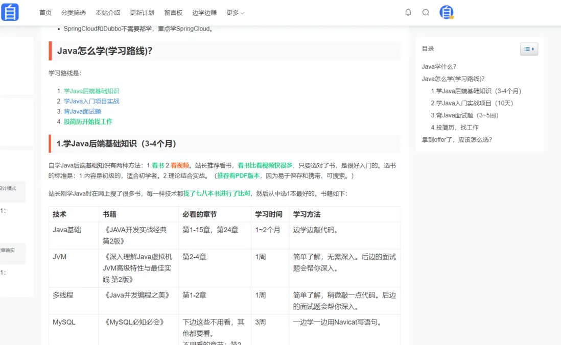Select 拿到offer了，应该怎么选? in the sidebar
Viewport: 561px width, 345px height.
[457, 139]
